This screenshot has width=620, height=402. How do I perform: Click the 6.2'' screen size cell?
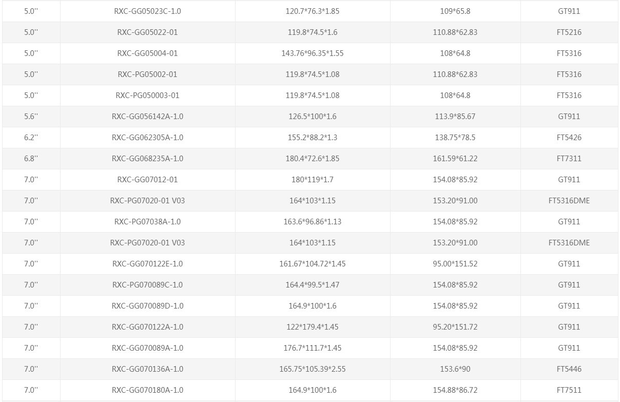[31, 138]
